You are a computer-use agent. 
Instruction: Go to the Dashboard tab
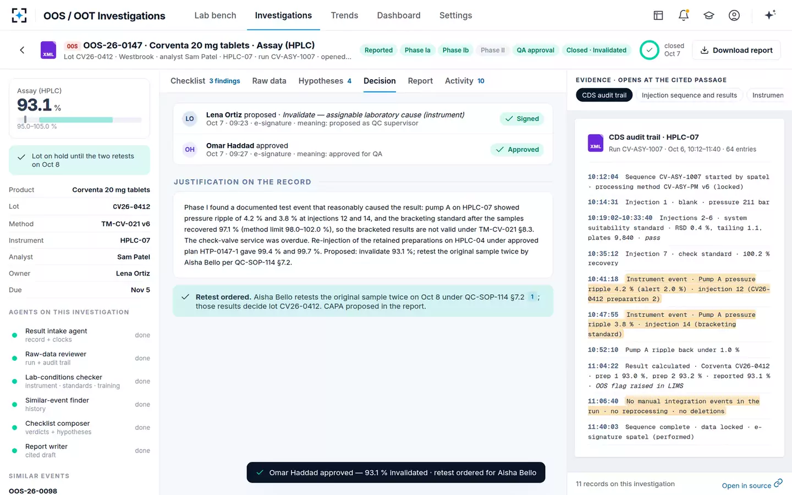point(399,15)
